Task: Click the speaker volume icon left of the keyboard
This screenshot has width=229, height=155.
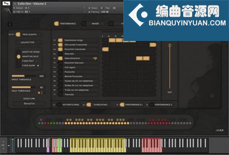Action: click(3, 145)
